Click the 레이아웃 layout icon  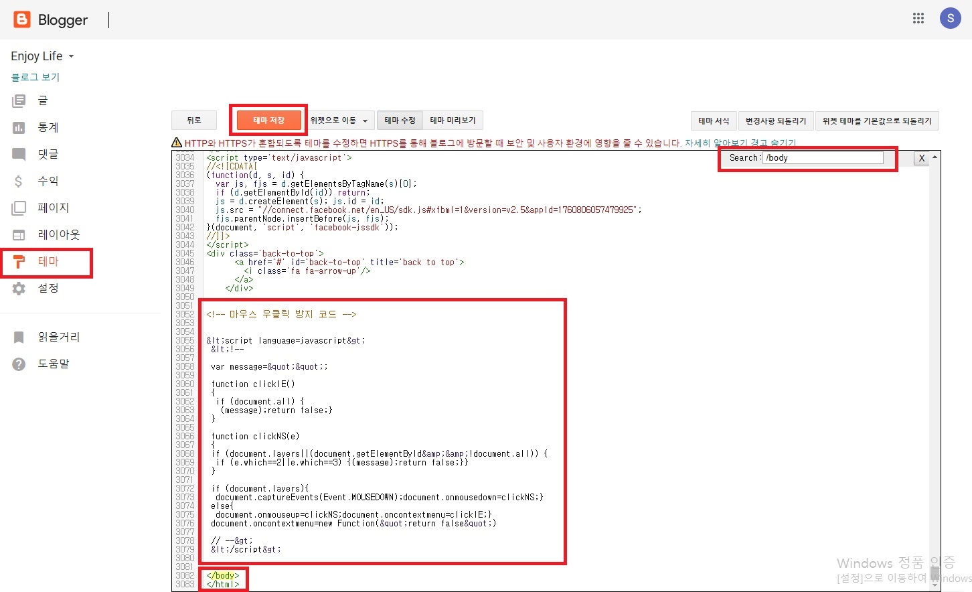19,234
